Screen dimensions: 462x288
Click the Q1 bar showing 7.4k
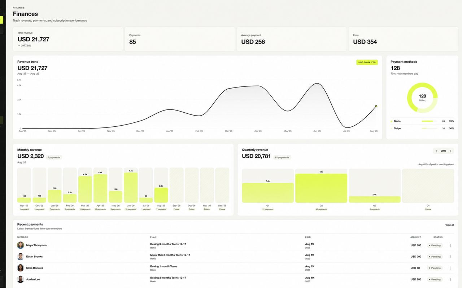click(x=268, y=193)
